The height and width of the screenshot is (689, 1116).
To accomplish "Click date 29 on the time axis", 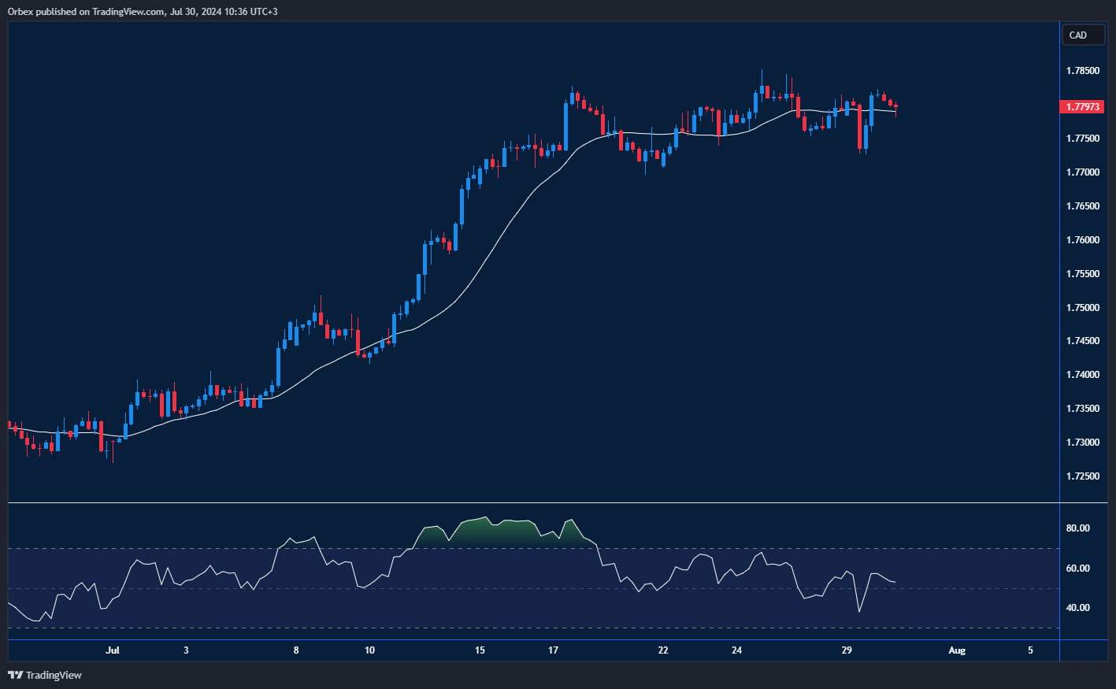I will tap(847, 650).
